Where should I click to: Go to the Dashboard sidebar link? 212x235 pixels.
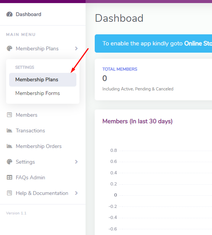[28, 14]
